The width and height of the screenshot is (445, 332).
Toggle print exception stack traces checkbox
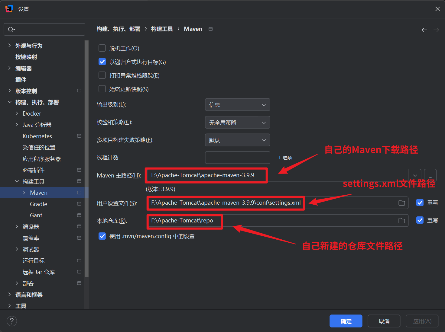(x=102, y=75)
